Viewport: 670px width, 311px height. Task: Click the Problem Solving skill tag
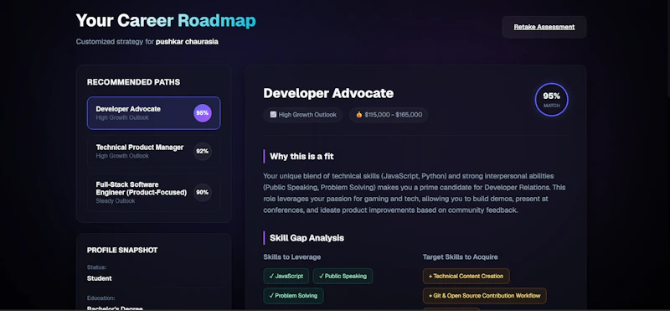(x=294, y=296)
